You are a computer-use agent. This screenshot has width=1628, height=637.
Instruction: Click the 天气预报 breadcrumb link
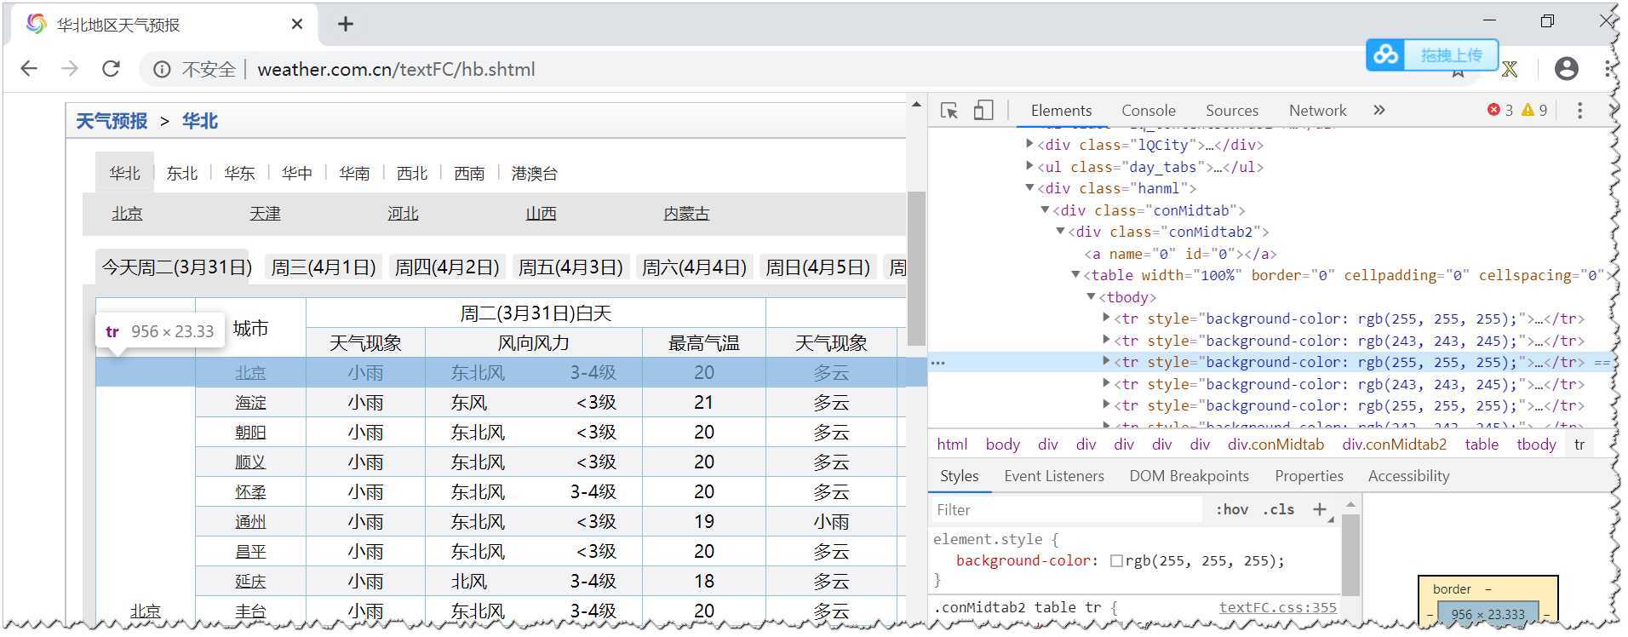click(112, 121)
